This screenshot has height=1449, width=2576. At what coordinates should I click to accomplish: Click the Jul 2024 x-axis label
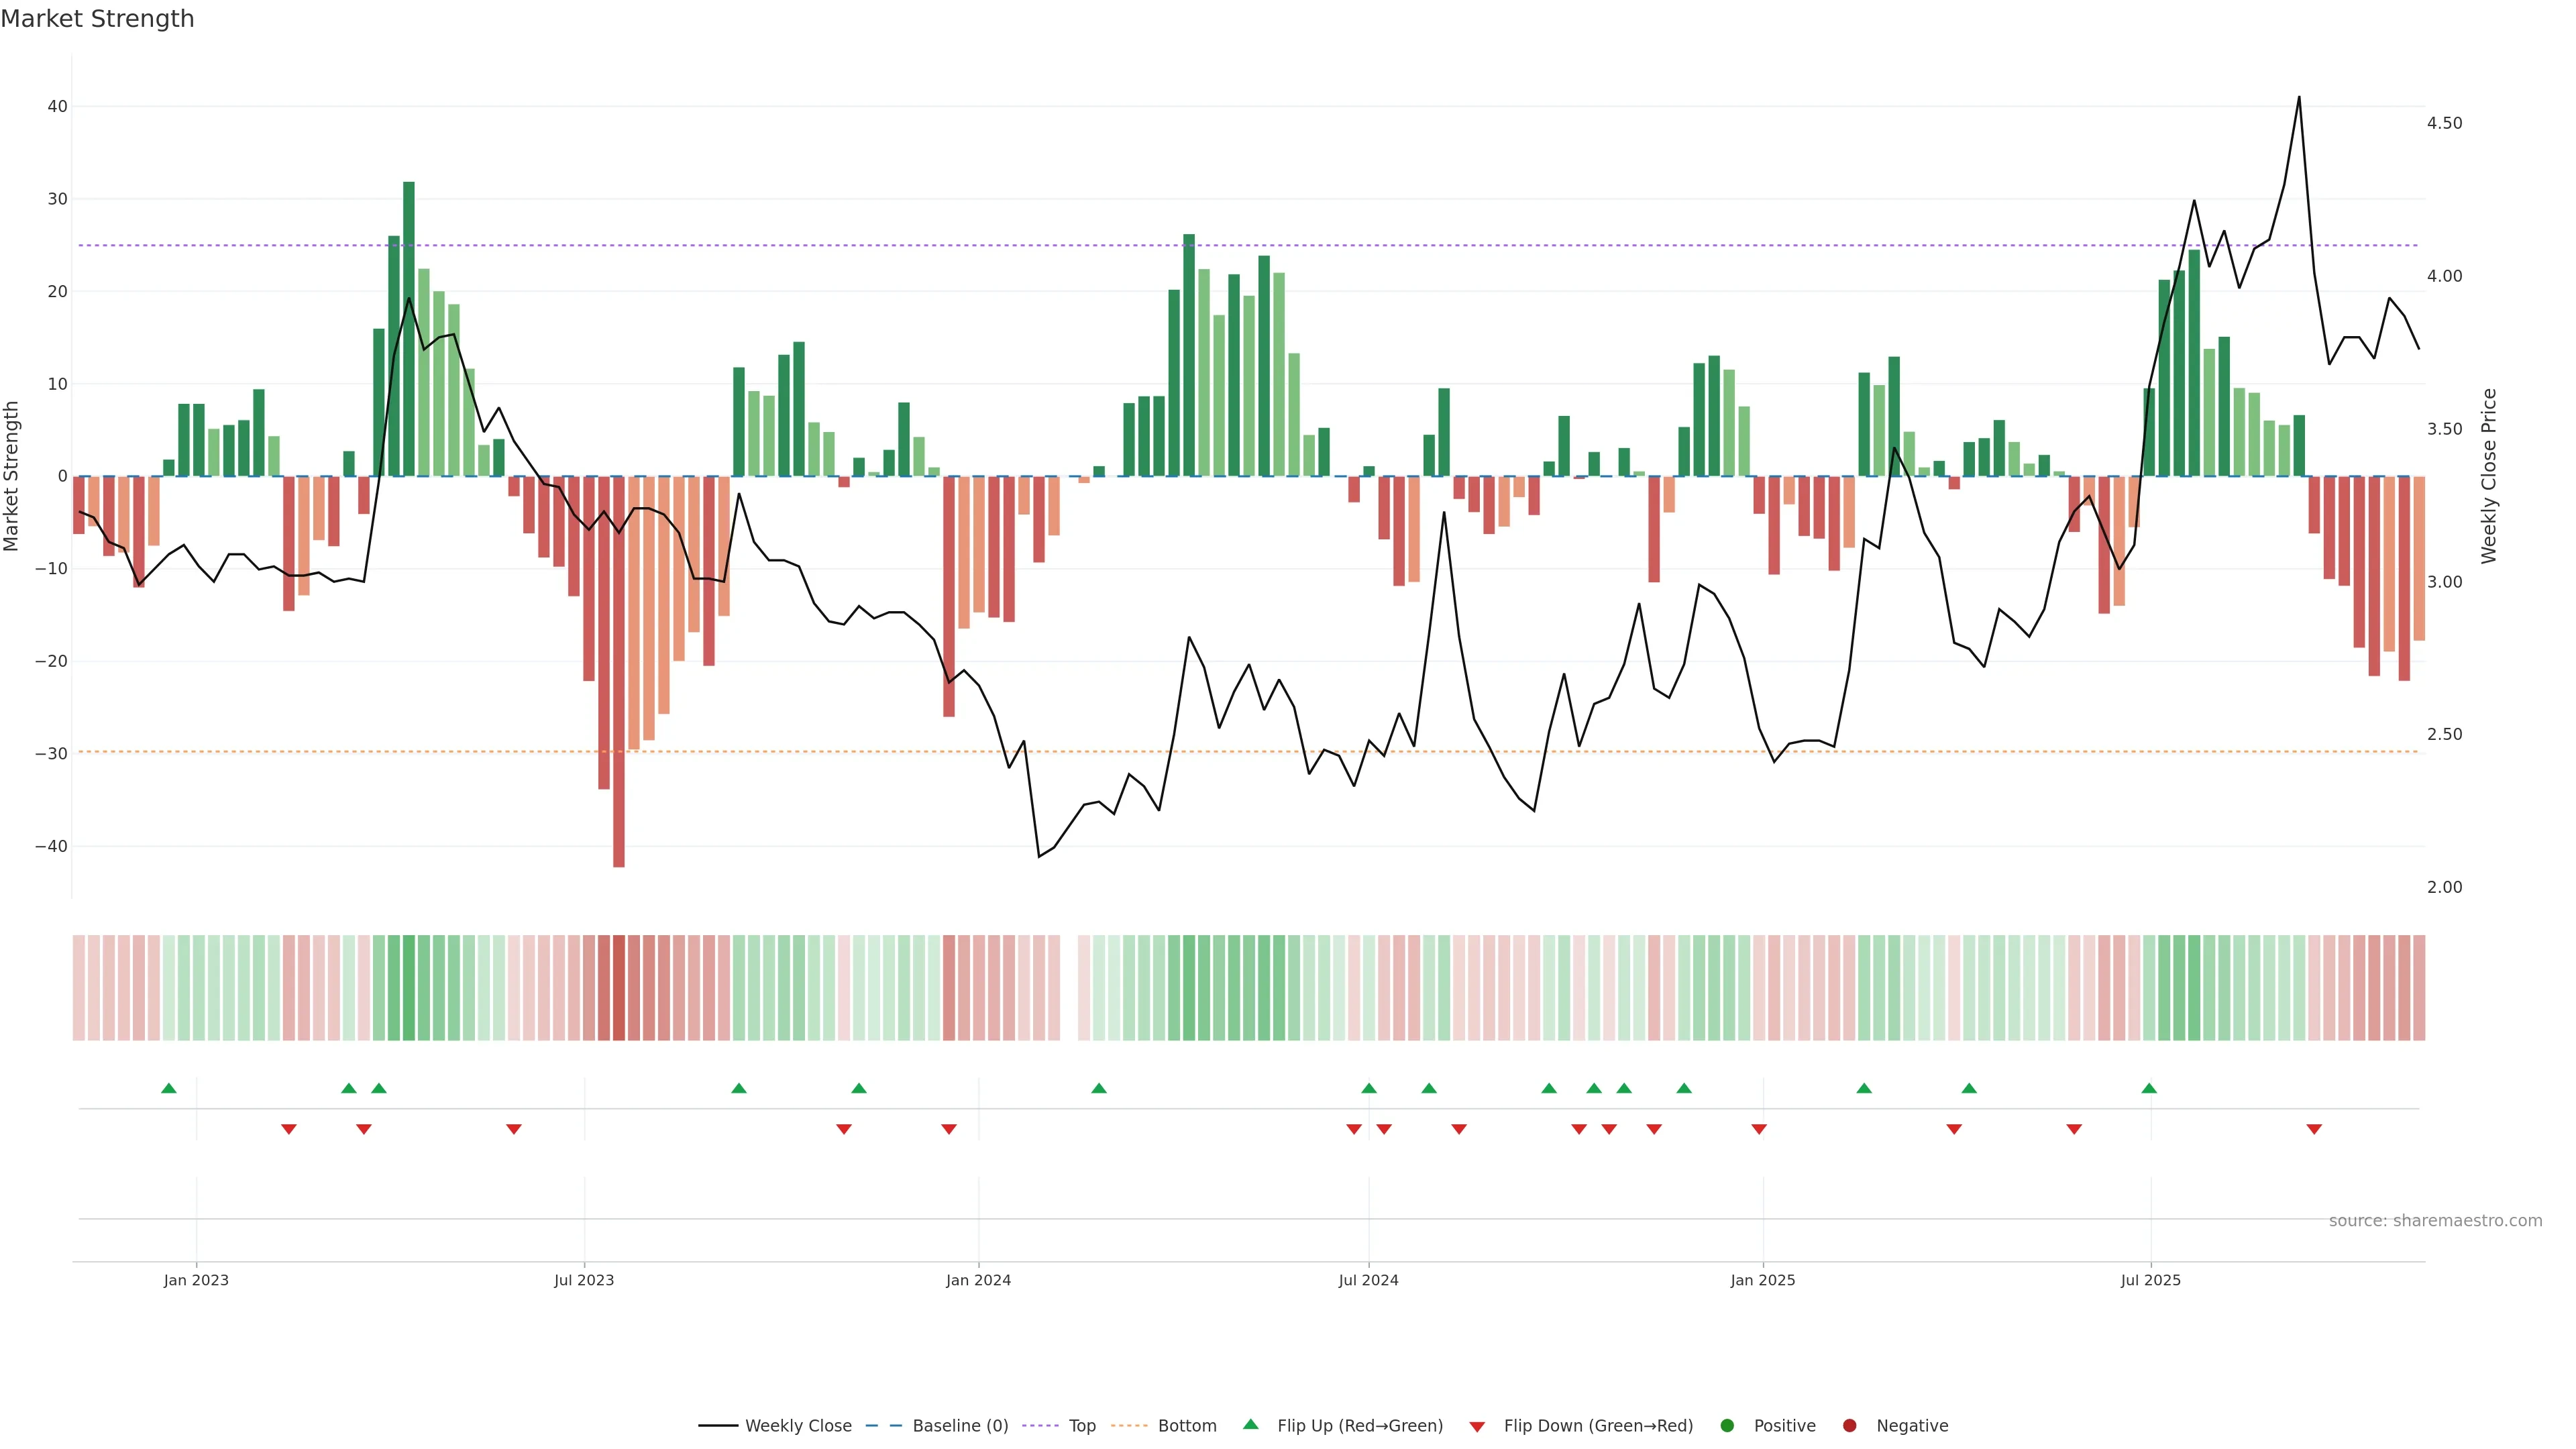pos(1368,1280)
